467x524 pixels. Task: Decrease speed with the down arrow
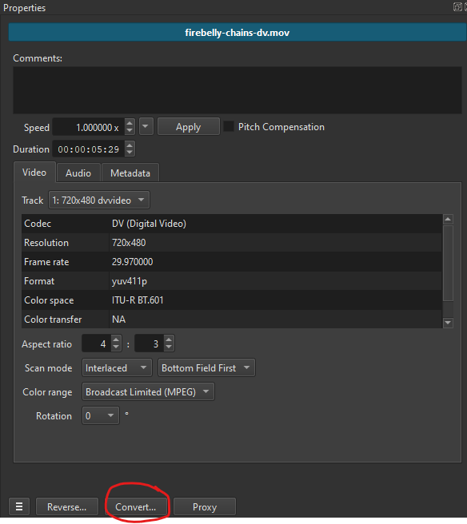point(130,131)
